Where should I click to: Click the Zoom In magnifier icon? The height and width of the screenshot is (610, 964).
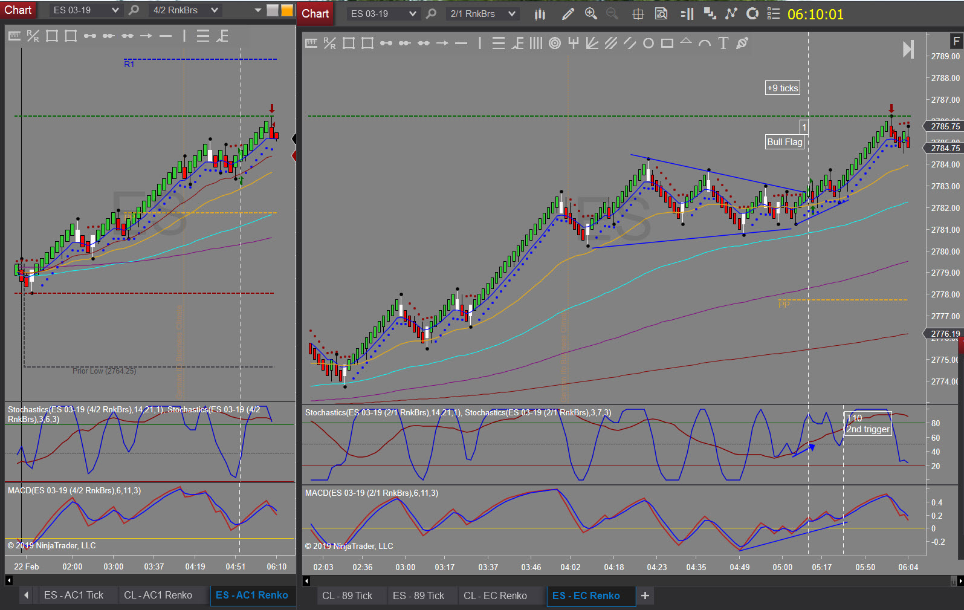591,14
